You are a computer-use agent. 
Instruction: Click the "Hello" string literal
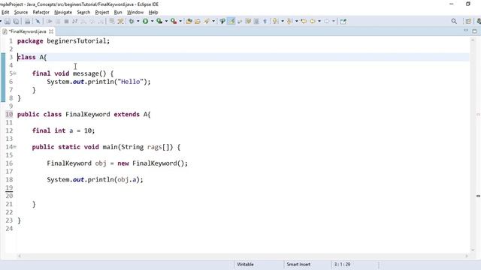(x=131, y=82)
